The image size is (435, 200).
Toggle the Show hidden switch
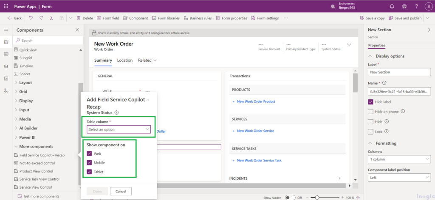[290, 197]
